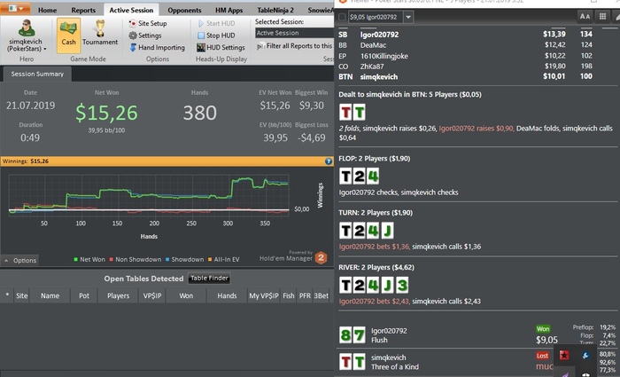Click the Start HUD button

click(x=216, y=23)
